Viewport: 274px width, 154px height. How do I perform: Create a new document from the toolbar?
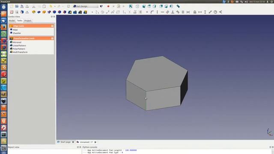pos(12,6)
